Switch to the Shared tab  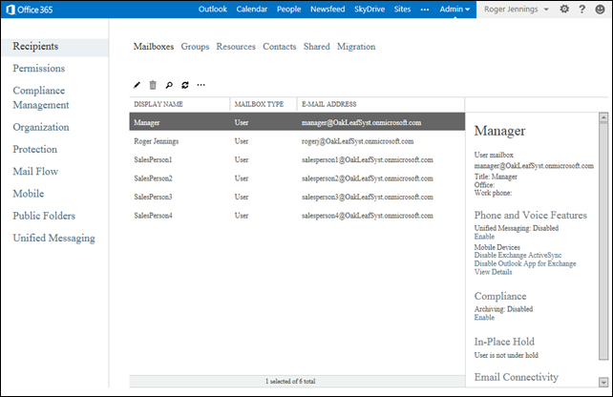(317, 47)
